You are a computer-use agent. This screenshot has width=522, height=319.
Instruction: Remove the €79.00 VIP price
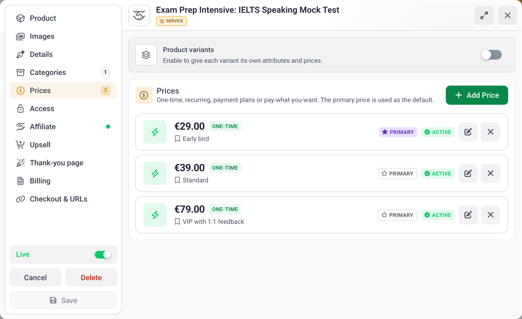490,215
